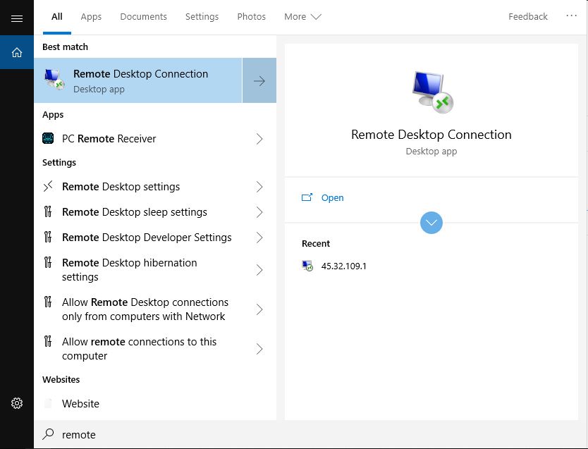Select the Website result under Websites

click(155, 404)
